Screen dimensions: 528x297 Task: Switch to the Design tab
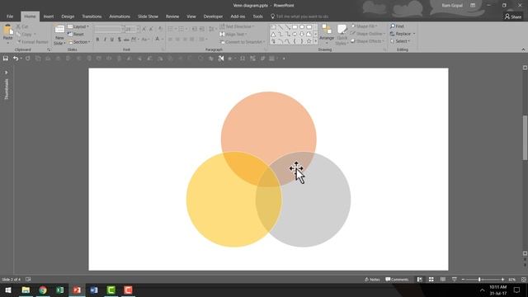tap(68, 16)
